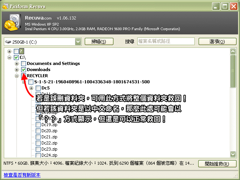
Task: Click the tree scrollbar down arrow
Action: point(233,154)
